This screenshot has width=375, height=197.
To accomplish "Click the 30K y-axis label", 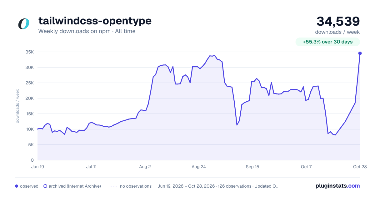I will [x=29, y=68].
